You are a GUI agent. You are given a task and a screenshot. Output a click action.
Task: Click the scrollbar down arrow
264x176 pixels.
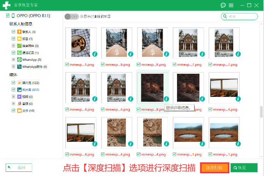261,157
